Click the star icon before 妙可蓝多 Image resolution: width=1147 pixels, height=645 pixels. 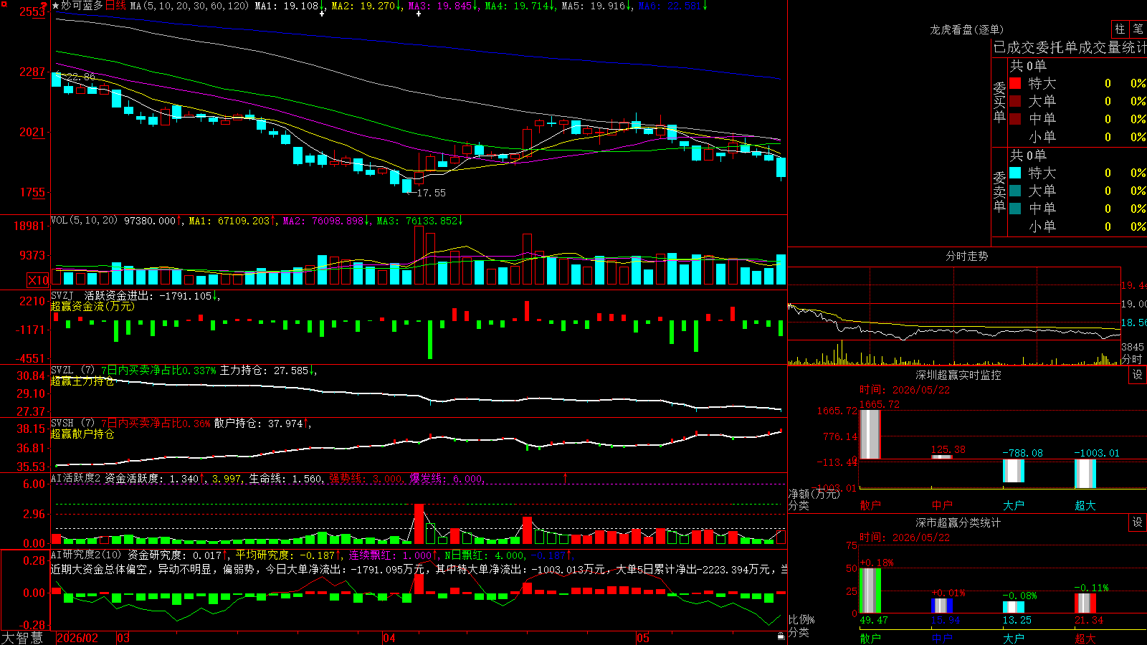56,6
